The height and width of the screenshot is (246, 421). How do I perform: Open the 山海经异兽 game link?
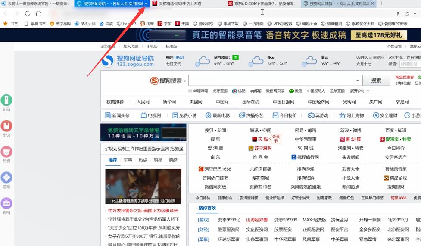click(x=257, y=220)
